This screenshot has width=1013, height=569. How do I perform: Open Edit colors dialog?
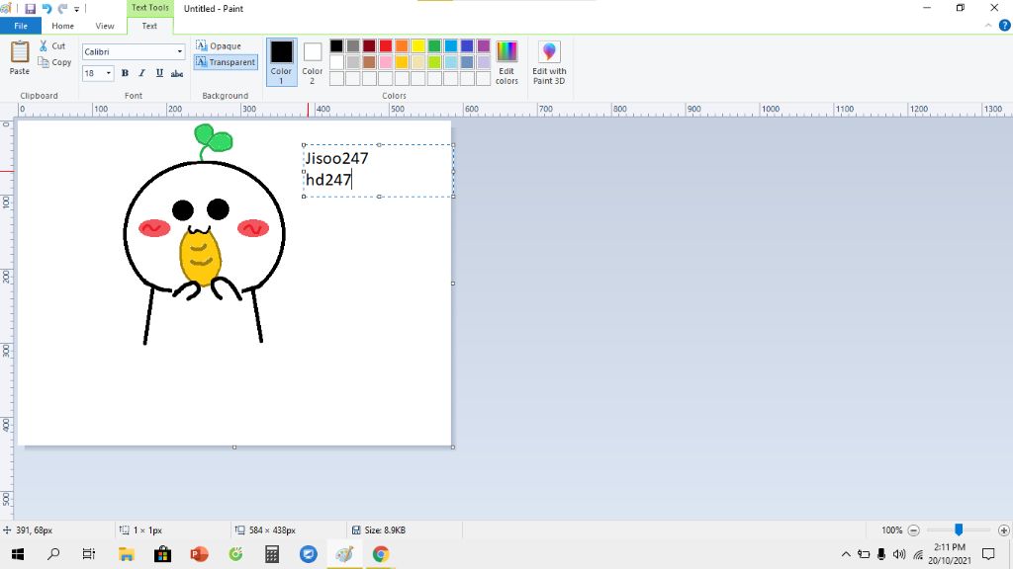point(506,62)
